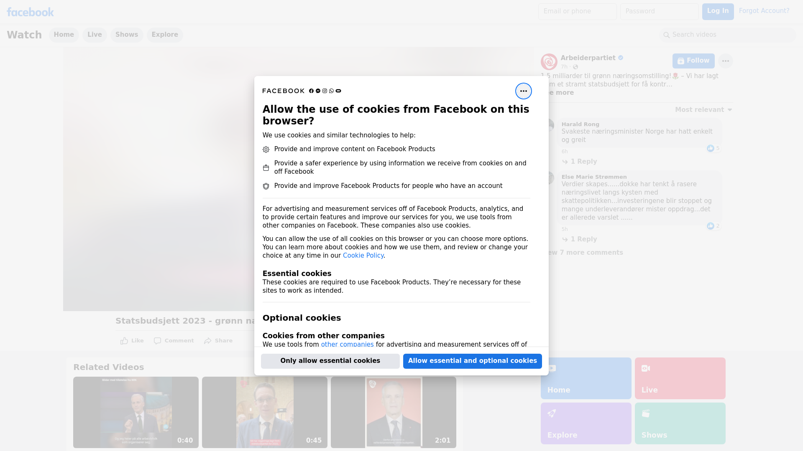Focus the Email or phone field
This screenshot has width=803, height=451.
[x=577, y=11]
